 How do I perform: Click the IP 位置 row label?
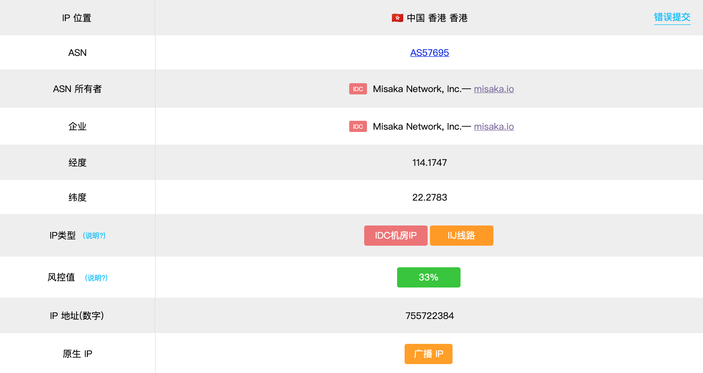coord(77,18)
